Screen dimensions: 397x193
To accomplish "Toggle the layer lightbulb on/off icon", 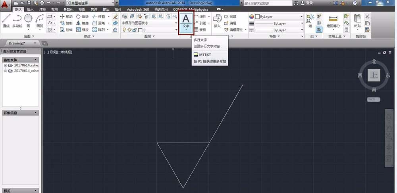I will [124, 30].
